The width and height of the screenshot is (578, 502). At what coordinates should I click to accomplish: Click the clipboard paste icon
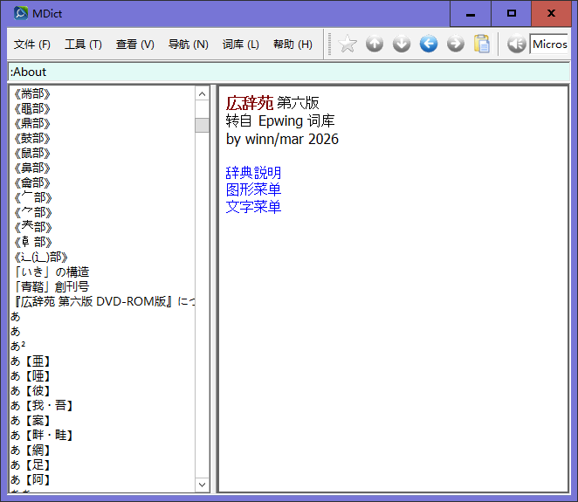coord(482,44)
